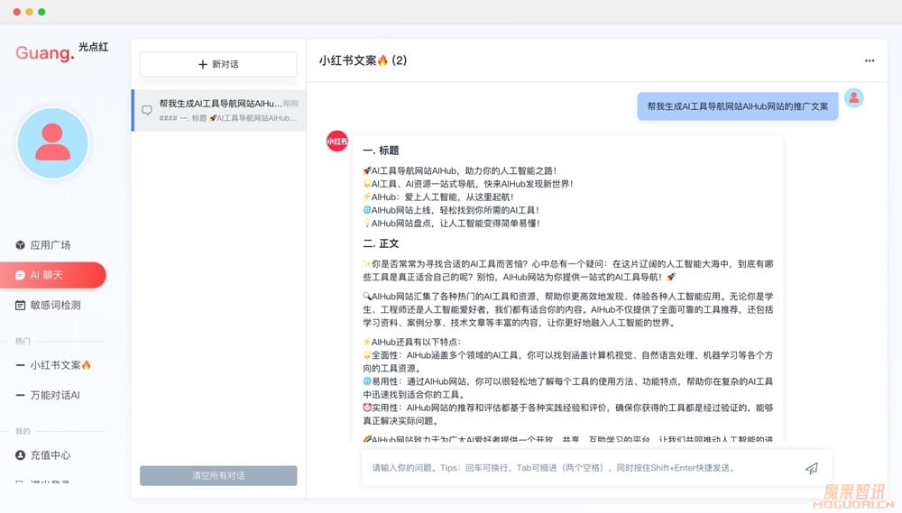Screen dimensions: 902x513
Task: Click the 一. 标题 heading in the reply
Action: [x=381, y=151]
